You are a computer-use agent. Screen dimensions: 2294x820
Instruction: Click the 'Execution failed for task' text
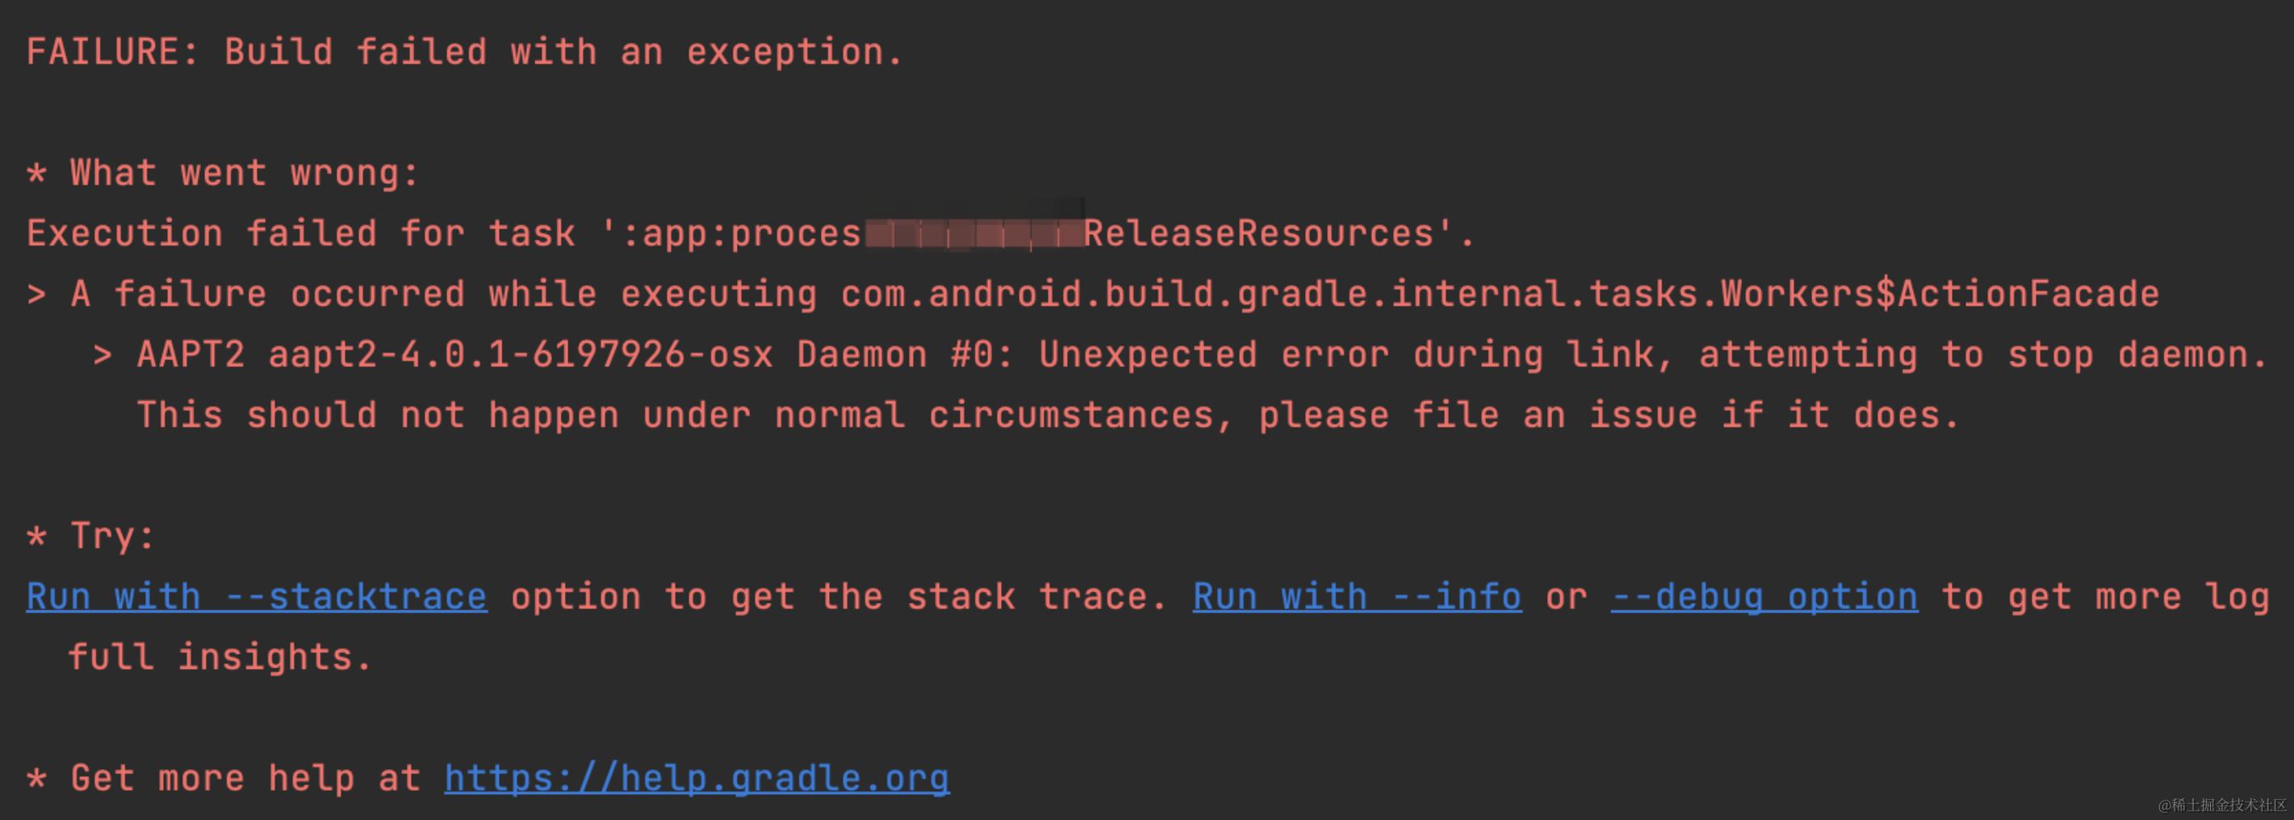(x=301, y=233)
